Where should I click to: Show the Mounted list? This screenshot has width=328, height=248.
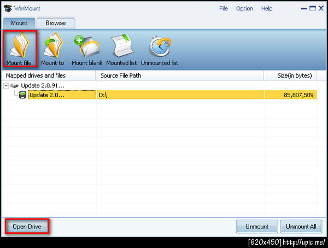point(121,50)
